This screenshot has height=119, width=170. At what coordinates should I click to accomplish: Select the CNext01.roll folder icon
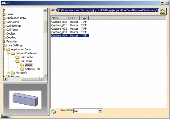point(22,69)
